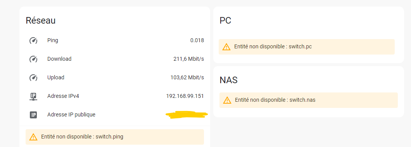Open the Ping entity row

115,41
